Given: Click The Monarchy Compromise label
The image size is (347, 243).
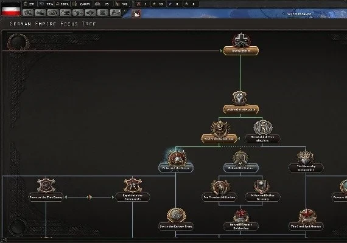Looking at the screenshot, I should pyautogui.click(x=306, y=168).
